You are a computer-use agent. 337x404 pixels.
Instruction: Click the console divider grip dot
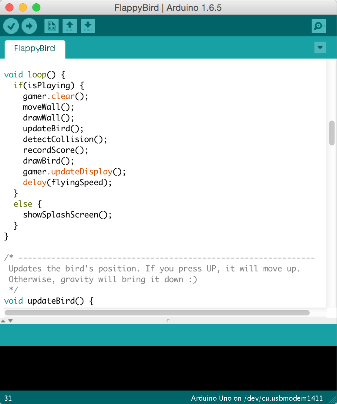(168, 321)
